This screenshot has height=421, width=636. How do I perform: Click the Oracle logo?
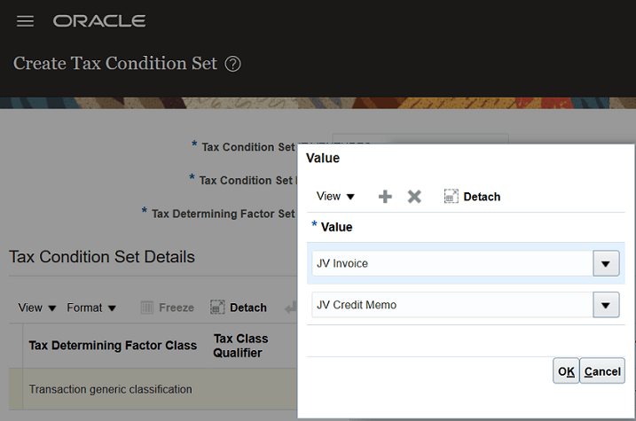coord(99,20)
